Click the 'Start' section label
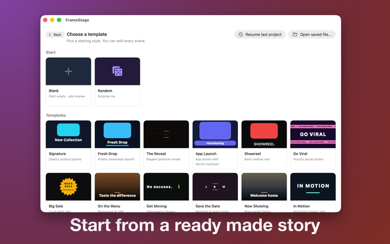 51,52
